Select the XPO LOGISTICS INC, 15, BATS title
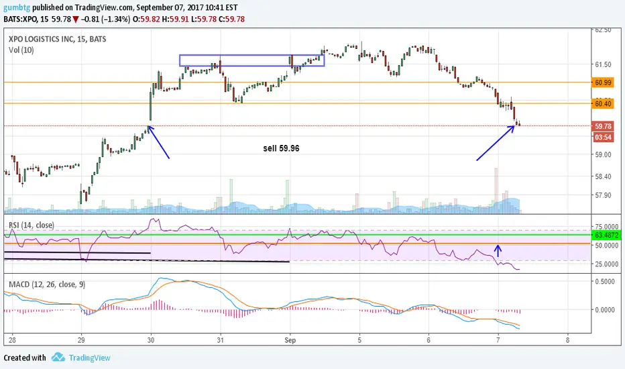The image size is (625, 369). coord(58,39)
